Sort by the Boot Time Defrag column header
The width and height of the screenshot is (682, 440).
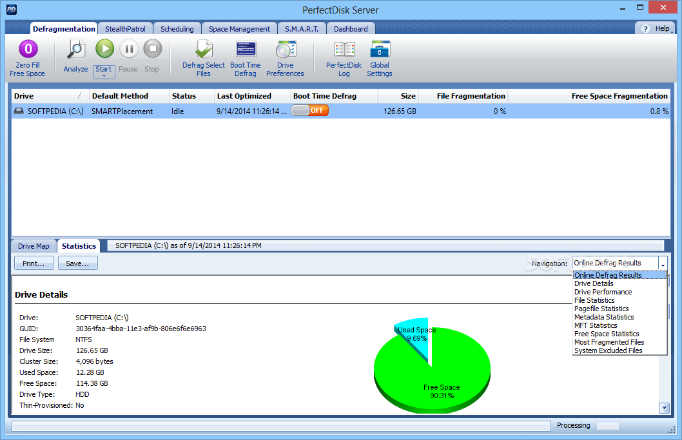pyautogui.click(x=334, y=96)
